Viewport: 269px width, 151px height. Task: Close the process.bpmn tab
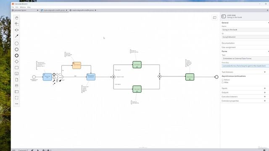tap(37, 10)
